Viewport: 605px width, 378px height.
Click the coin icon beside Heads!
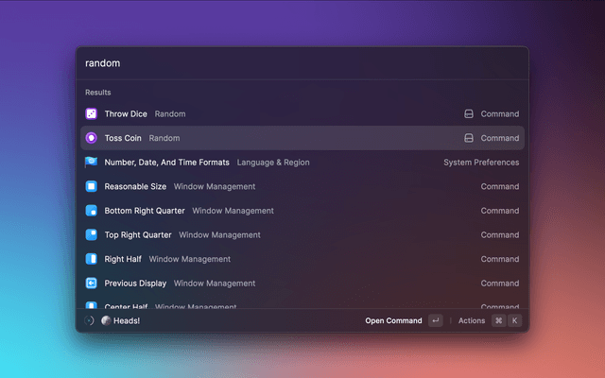pos(106,320)
